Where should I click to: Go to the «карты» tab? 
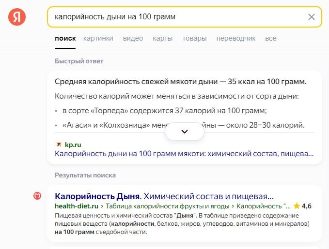(x=162, y=38)
